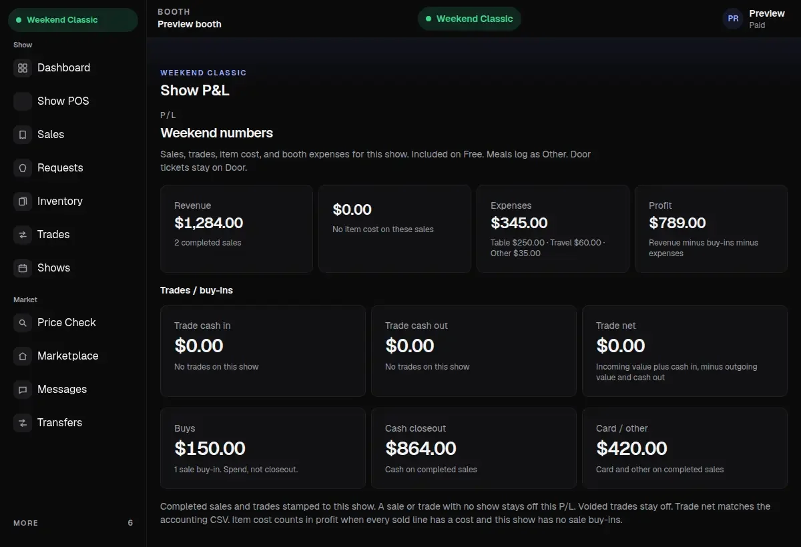This screenshot has width=801, height=547.
Task: Click the Weekend numbers heading
Action: click(217, 133)
